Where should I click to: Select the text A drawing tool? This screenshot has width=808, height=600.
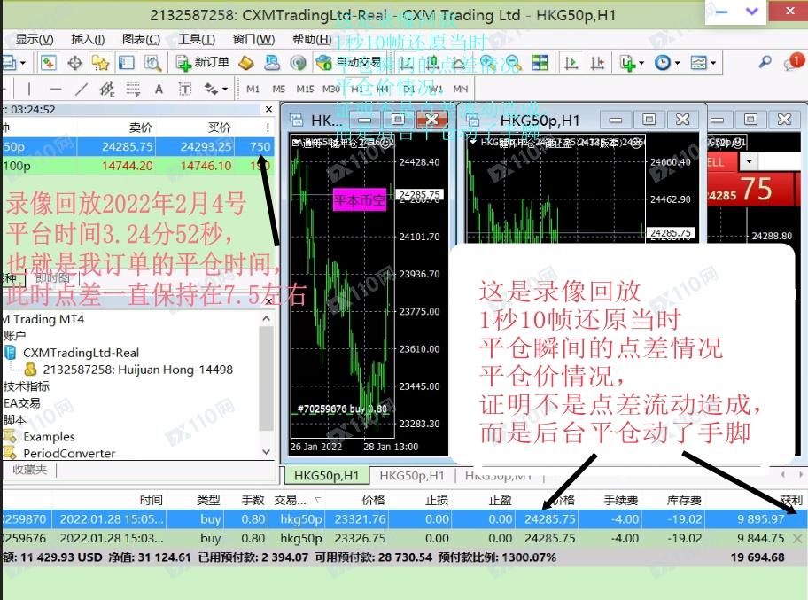point(159,90)
